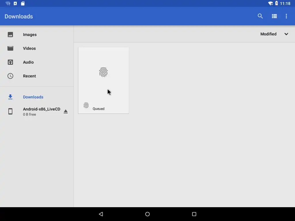
Task: Tap the Android back navigation button
Action: (x=101, y=214)
